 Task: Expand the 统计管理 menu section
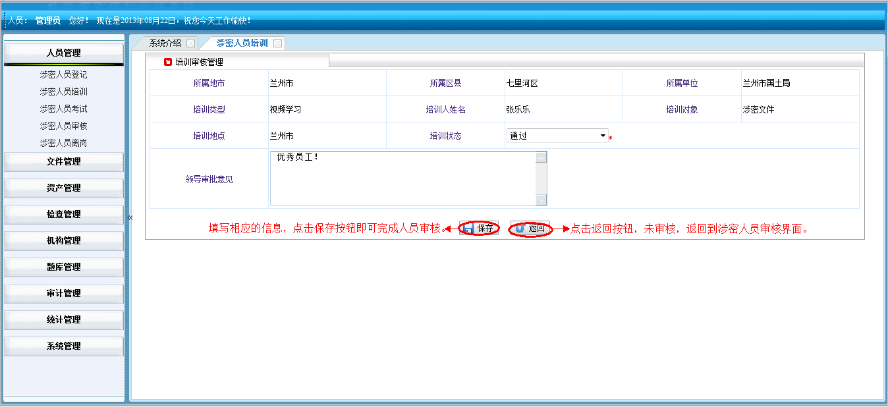point(64,320)
